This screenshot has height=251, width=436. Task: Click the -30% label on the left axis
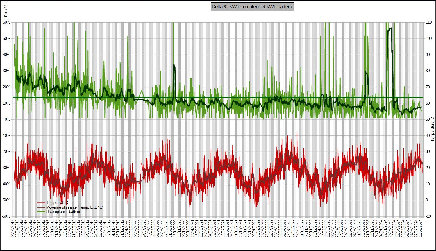(6, 168)
